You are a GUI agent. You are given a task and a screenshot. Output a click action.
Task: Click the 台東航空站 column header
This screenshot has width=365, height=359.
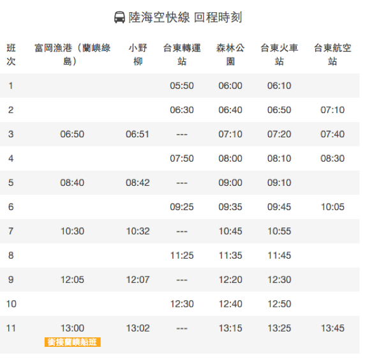click(332, 54)
